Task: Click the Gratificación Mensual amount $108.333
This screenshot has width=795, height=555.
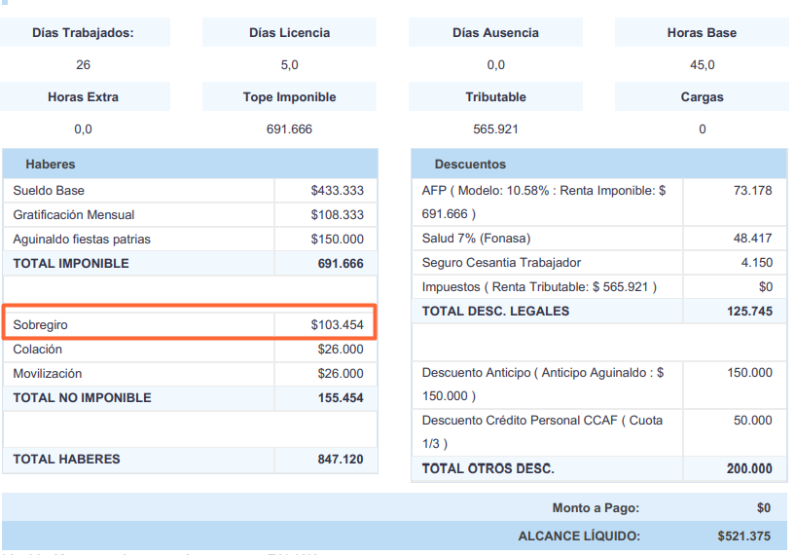Action: (x=337, y=214)
